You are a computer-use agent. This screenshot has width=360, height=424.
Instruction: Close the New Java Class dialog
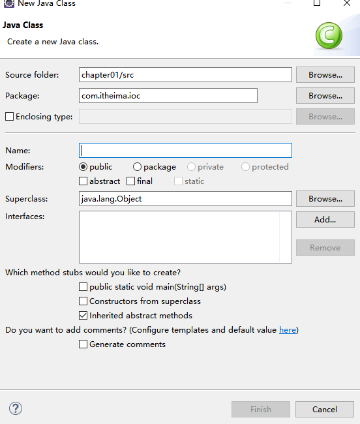(x=347, y=3)
